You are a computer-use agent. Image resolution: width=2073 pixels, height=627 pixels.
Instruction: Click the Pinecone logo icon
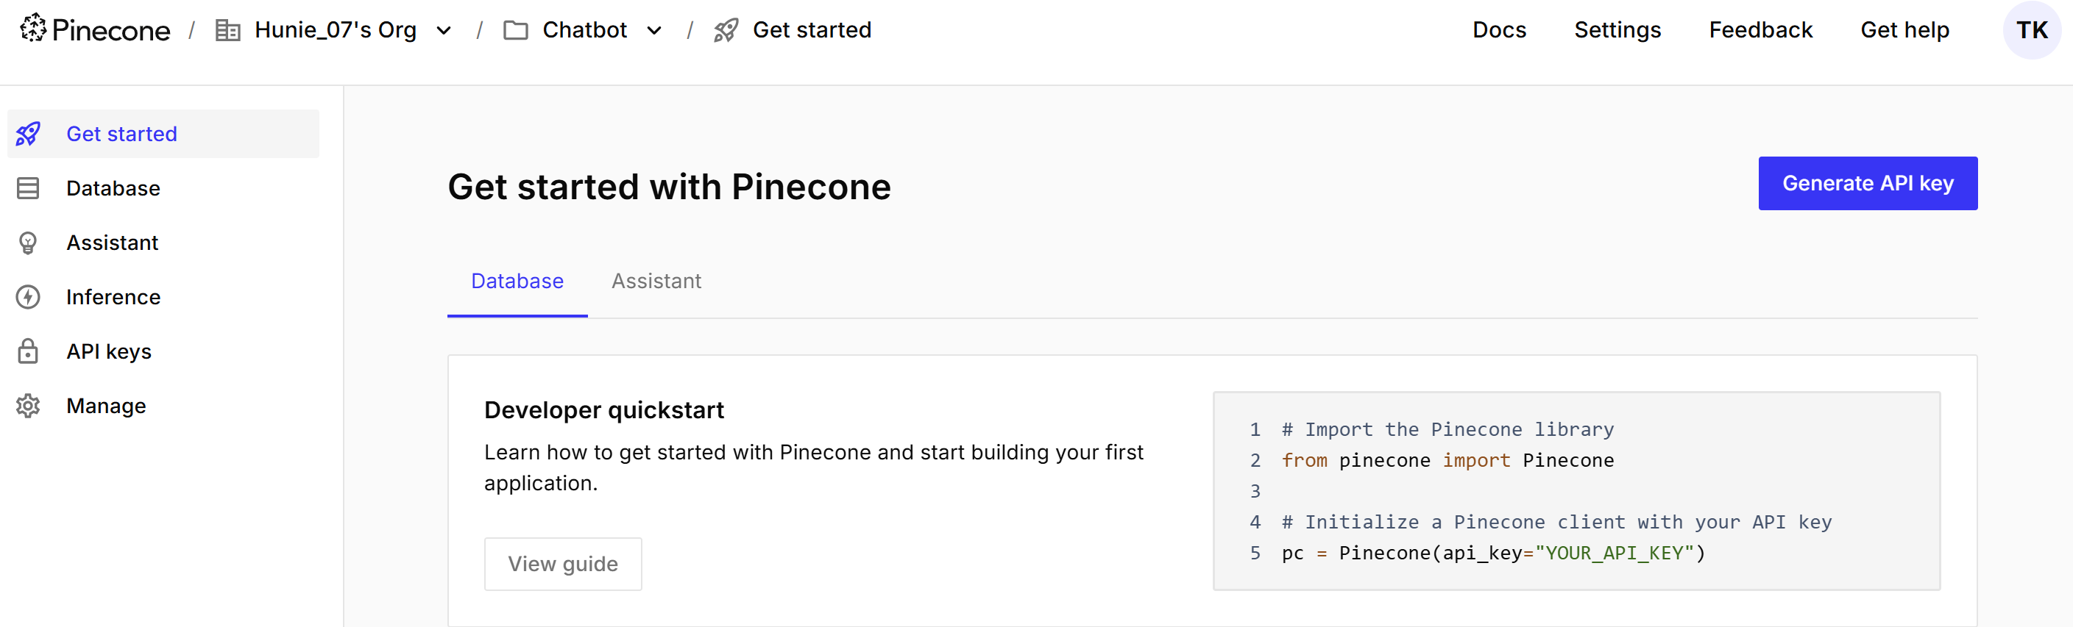[33, 28]
